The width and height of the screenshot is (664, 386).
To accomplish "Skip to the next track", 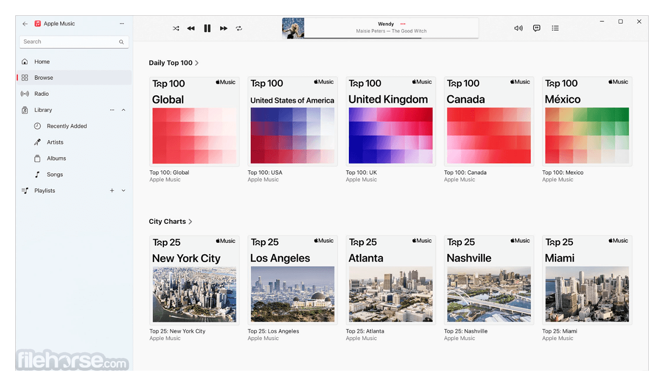I will (224, 29).
